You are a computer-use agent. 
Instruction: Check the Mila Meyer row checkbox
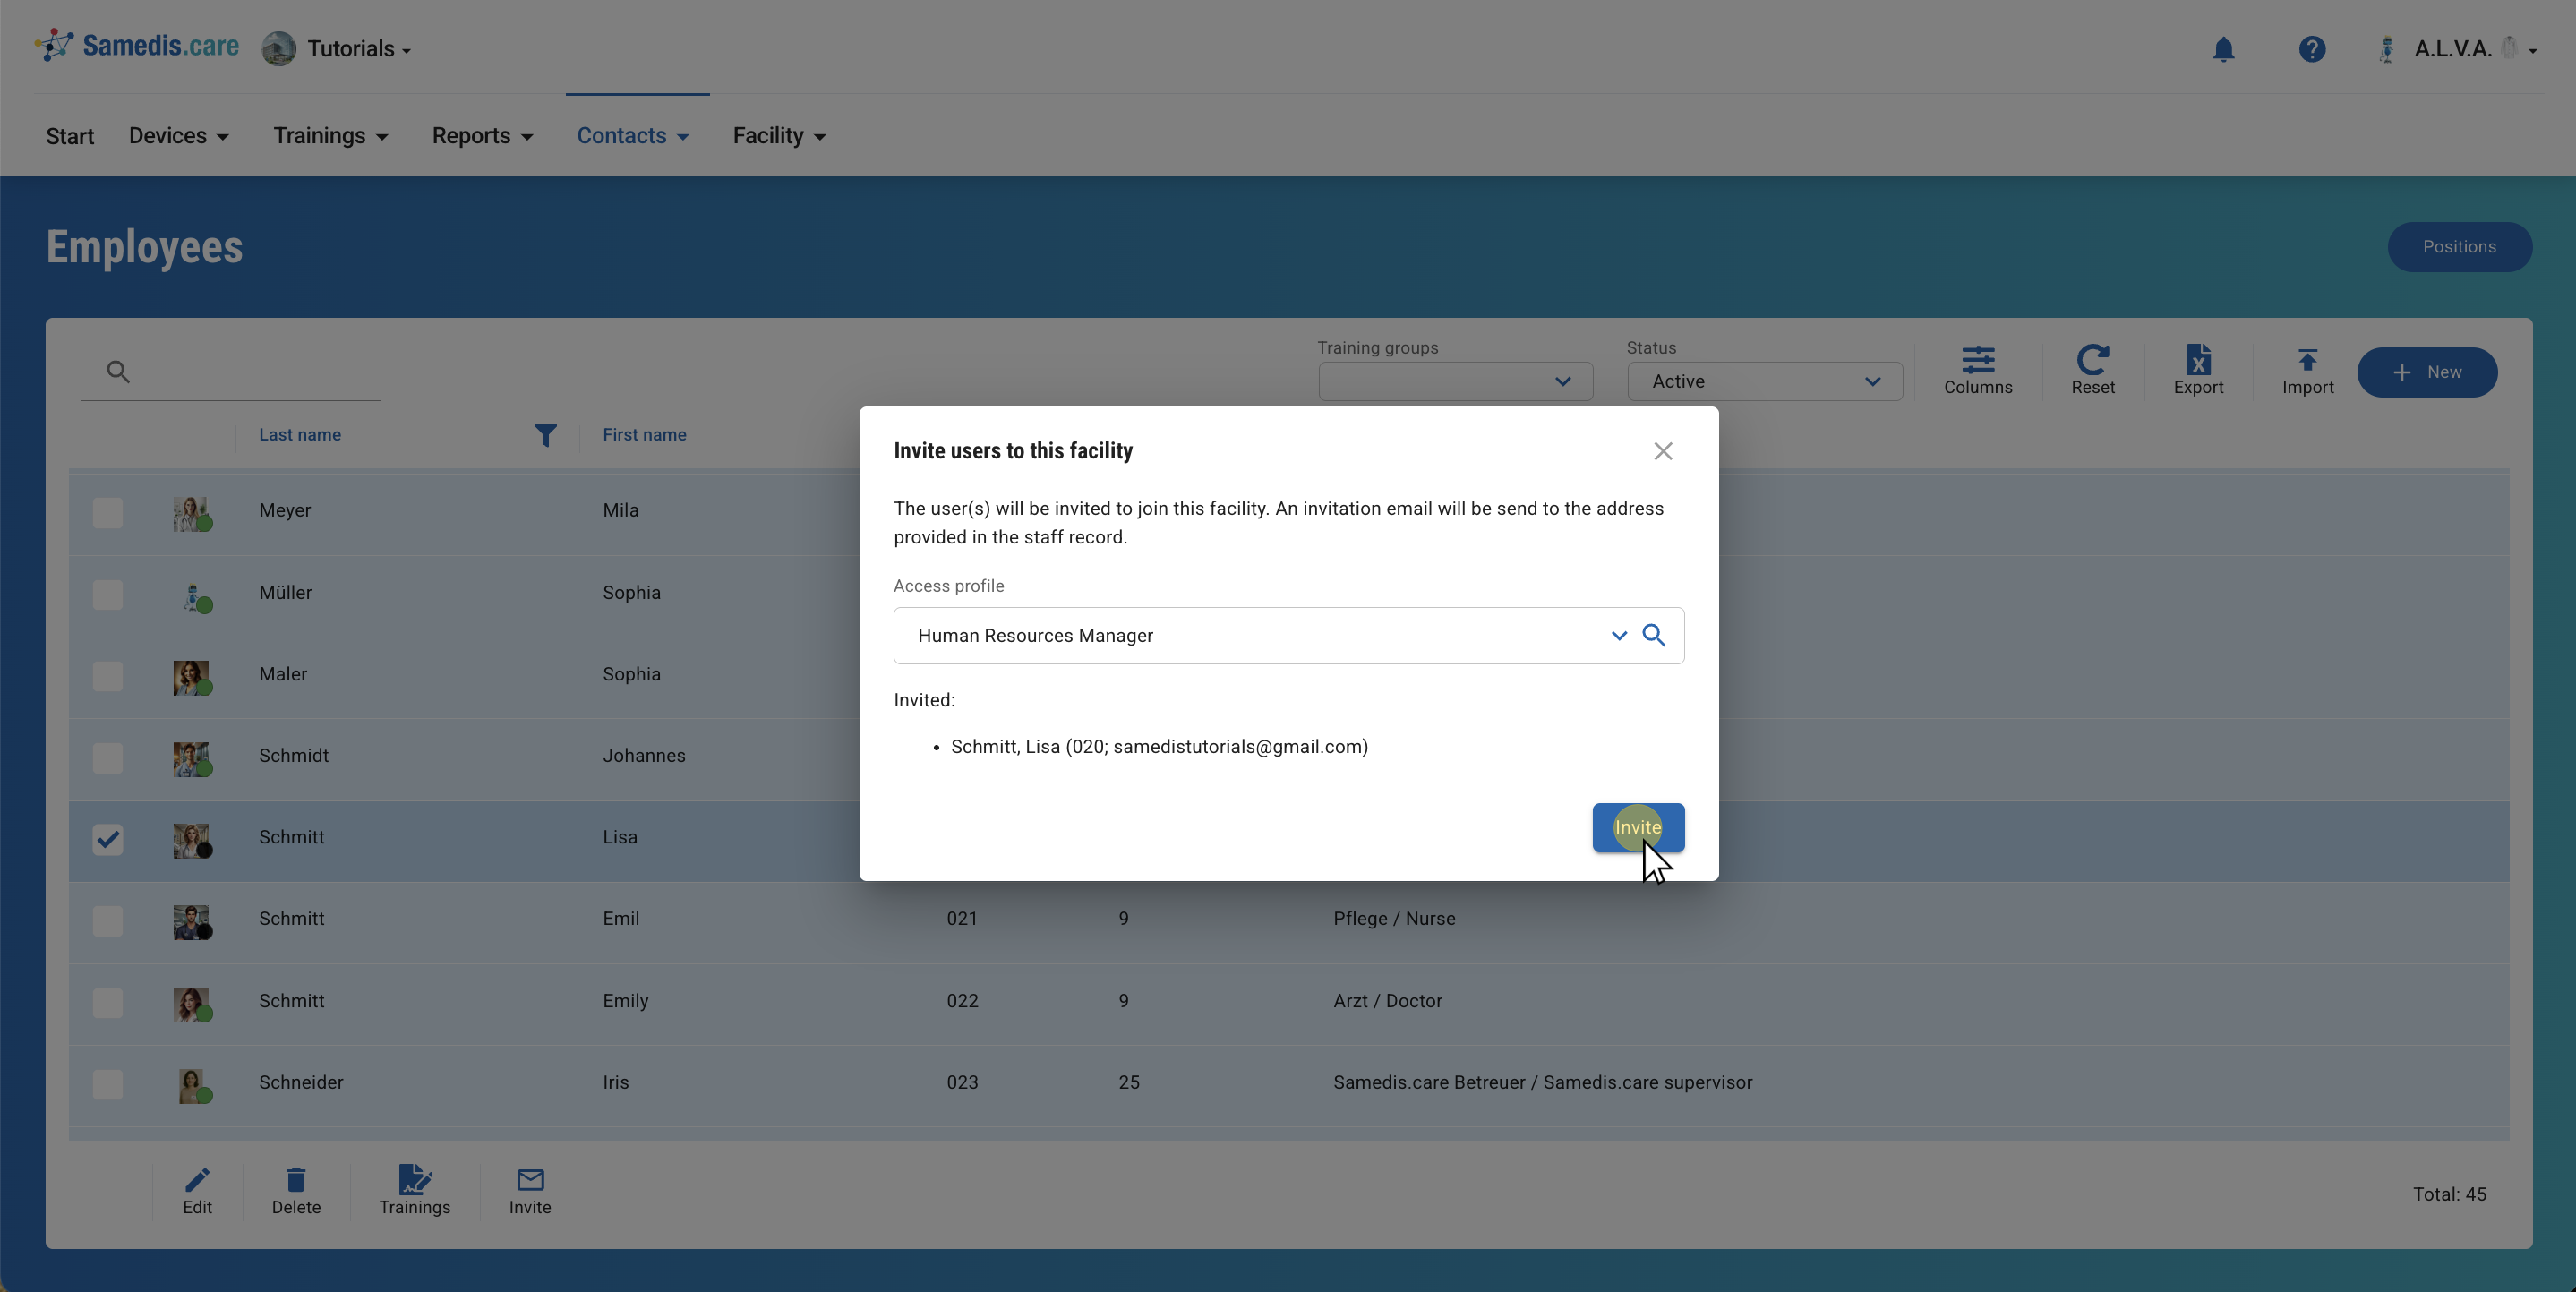click(108, 513)
